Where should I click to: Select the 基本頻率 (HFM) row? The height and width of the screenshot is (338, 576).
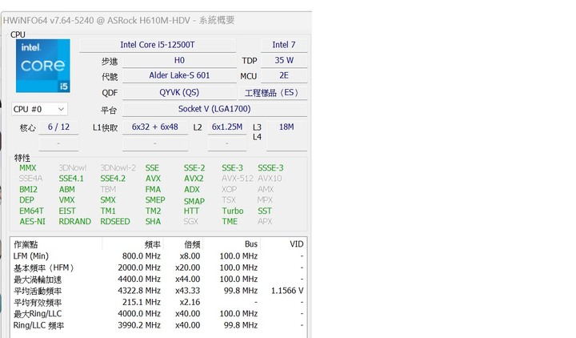[158, 268]
